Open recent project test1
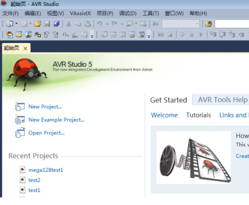The width and height of the screenshot is (249, 205). pyautogui.click(x=34, y=190)
